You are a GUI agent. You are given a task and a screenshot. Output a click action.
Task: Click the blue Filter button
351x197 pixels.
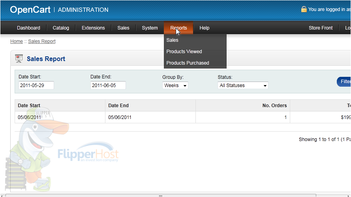[x=344, y=82]
